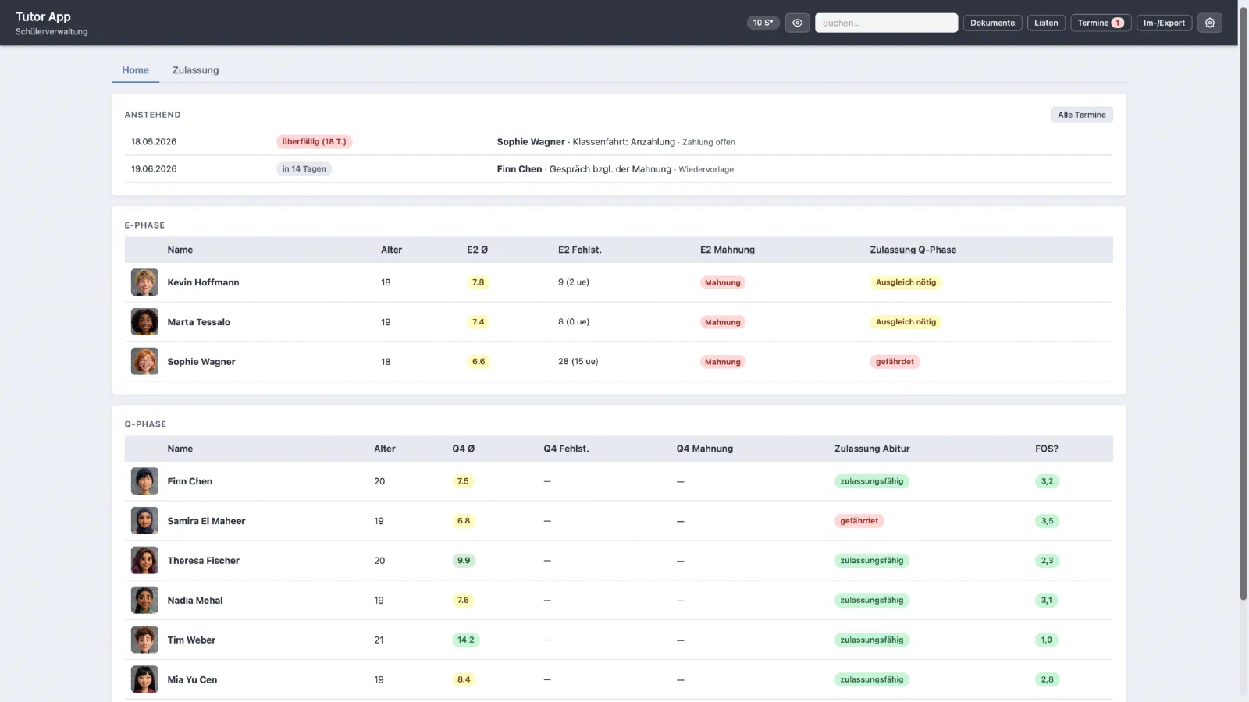Click Tim Weber's avatar
This screenshot has height=702, width=1249.
pos(144,640)
